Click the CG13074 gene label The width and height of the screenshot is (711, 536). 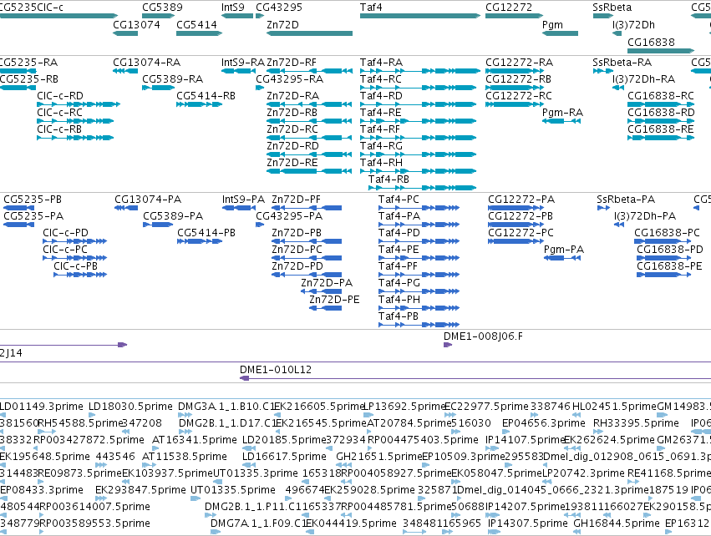(x=136, y=24)
